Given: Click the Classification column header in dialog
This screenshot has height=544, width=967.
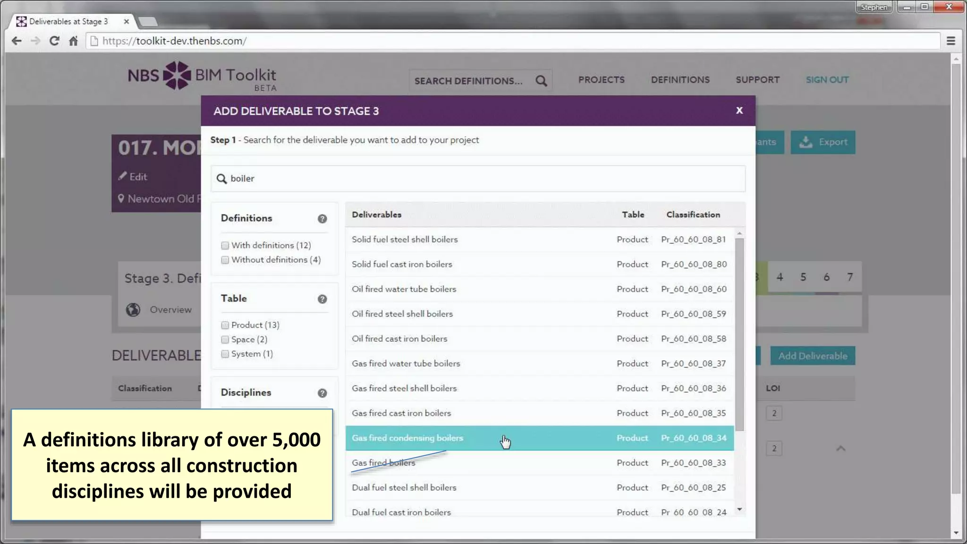Looking at the screenshot, I should click(x=693, y=214).
